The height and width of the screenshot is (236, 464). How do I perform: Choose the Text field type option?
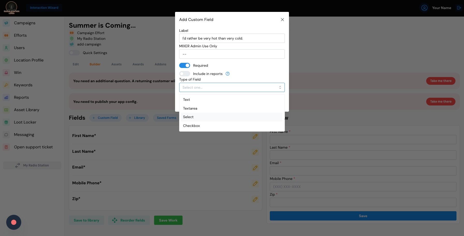(231, 100)
